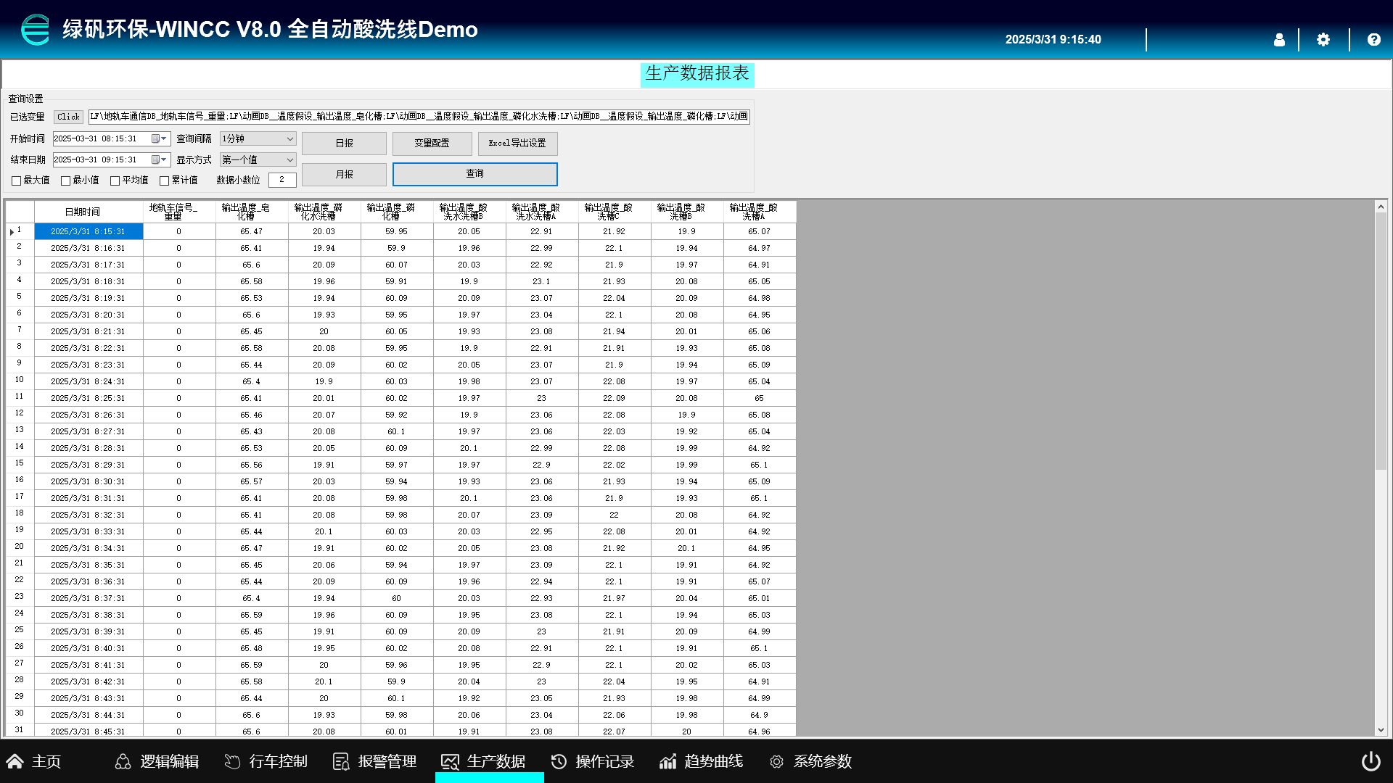Enable the 最大值 checkbox

click(17, 181)
